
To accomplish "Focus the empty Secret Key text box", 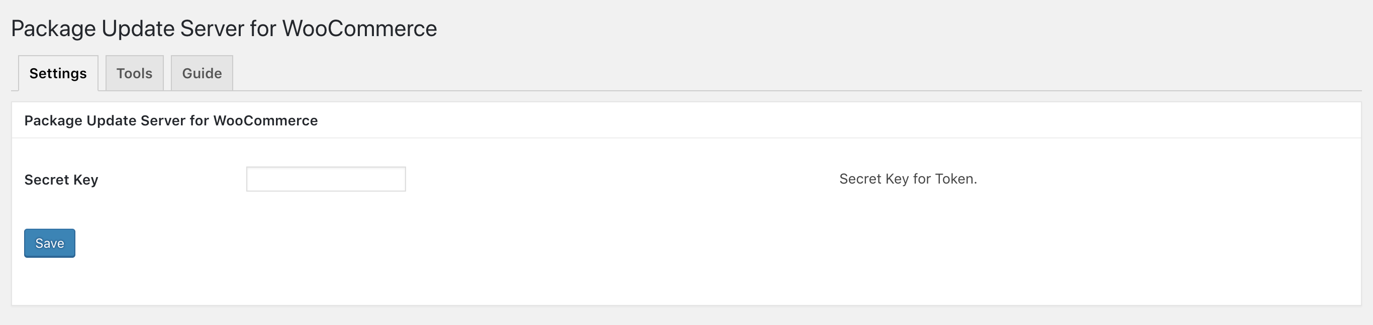I will click(326, 179).
